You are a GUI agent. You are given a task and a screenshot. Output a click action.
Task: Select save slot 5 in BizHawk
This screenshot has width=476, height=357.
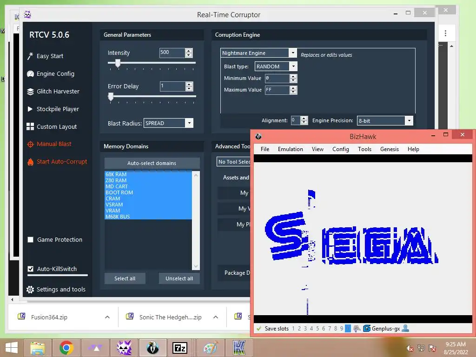317,329
